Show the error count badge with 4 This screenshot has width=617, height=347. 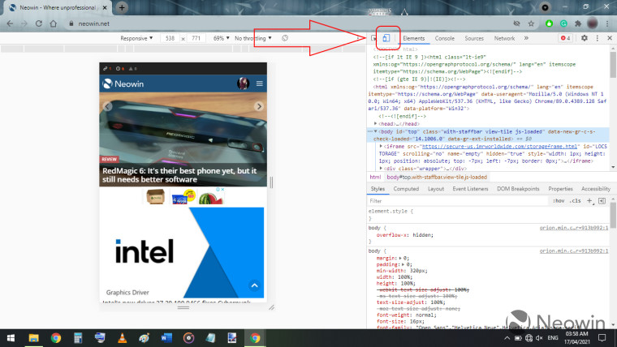coord(566,38)
